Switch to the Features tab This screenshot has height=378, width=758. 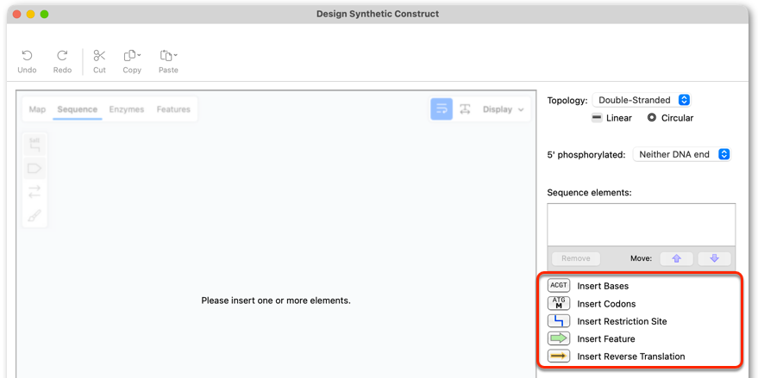coord(173,109)
